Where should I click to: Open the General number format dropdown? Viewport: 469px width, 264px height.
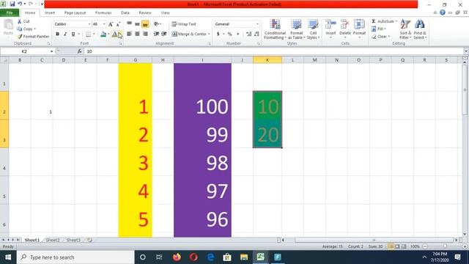point(257,24)
